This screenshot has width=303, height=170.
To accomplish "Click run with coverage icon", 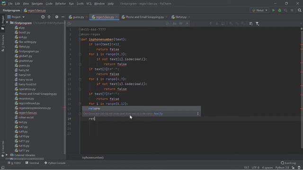I will click(286, 10).
